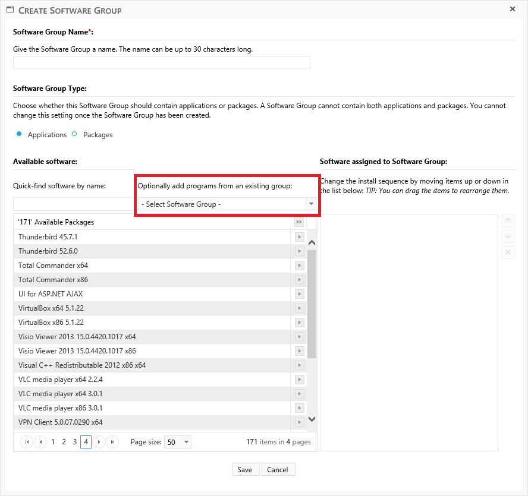This screenshot has width=528, height=496.
Task: Click the Save button
Action: (x=244, y=469)
